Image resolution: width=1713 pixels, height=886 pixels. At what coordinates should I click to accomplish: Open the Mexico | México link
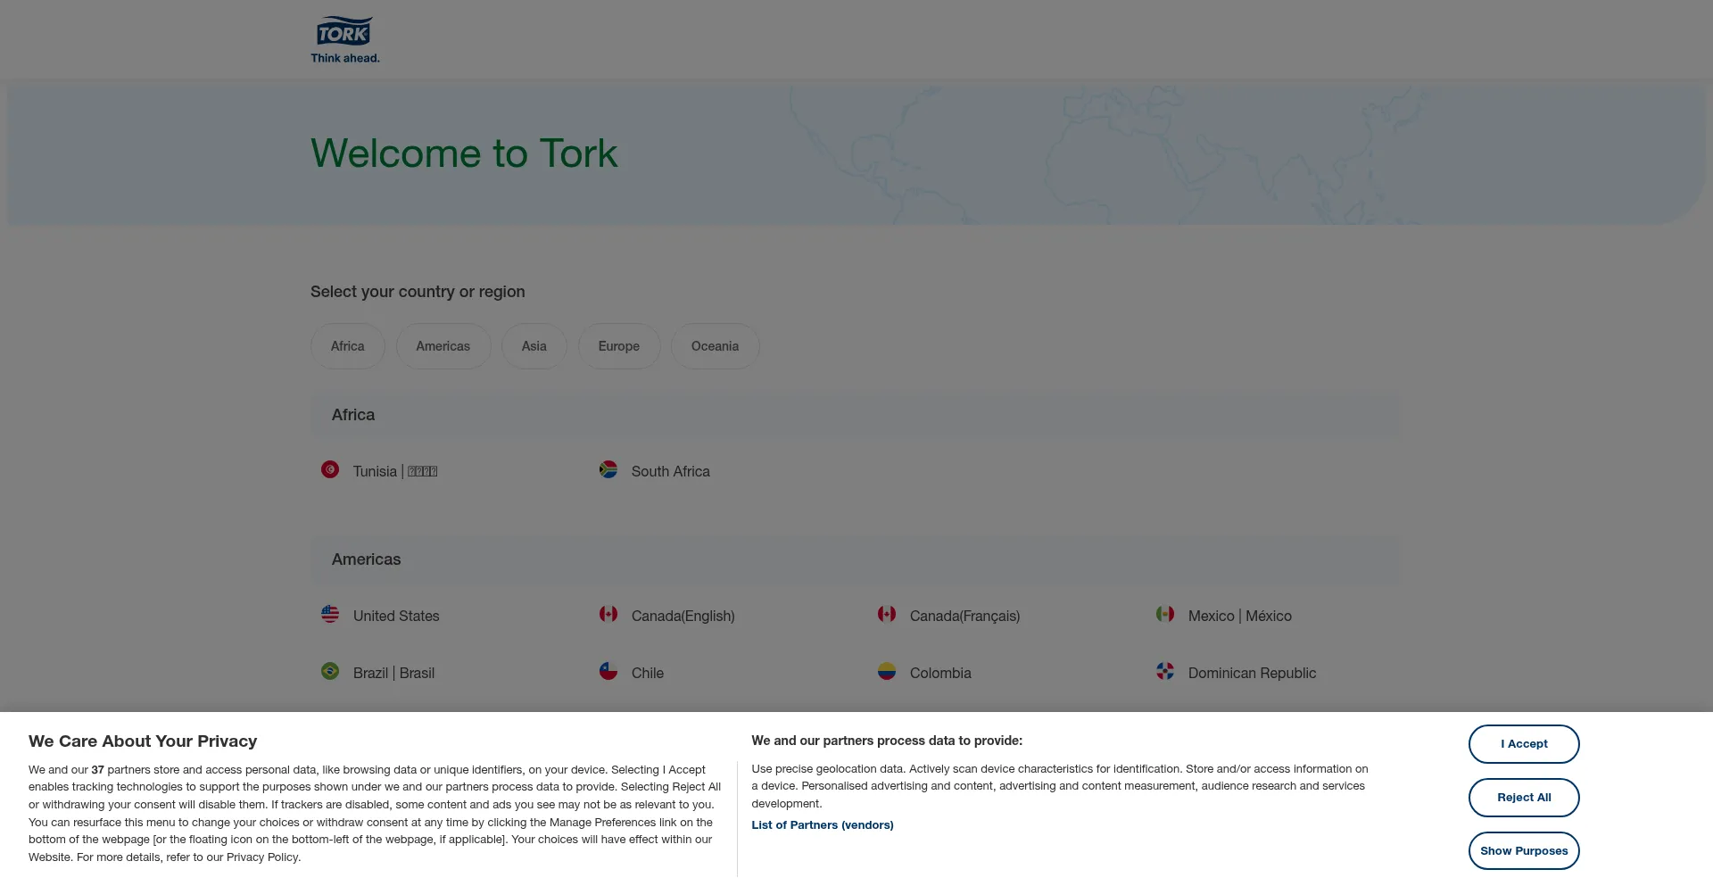(x=1240, y=617)
